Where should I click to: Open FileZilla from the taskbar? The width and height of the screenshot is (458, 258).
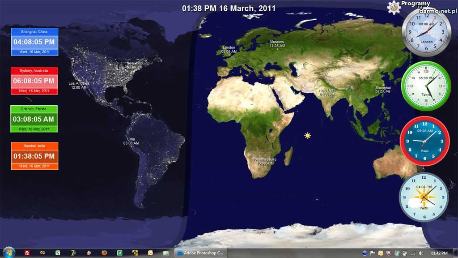click(x=27, y=253)
